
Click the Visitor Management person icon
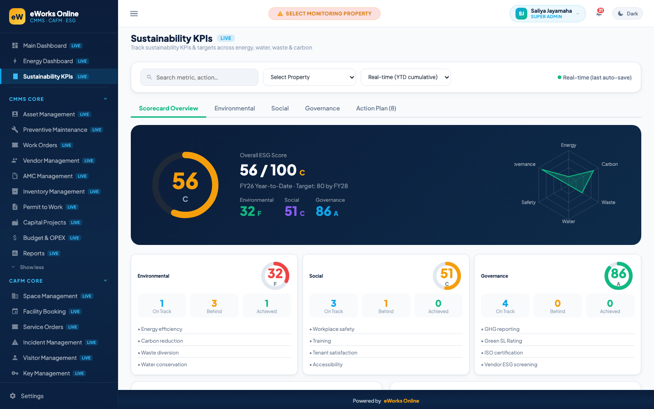tap(15, 358)
